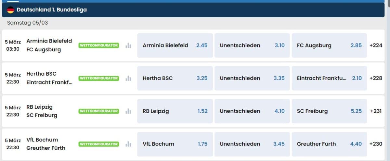
Task: Open statistics icon for VfL Bochum match
Action: [128, 144]
